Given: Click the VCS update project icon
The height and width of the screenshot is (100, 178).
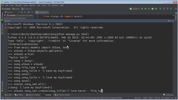Looking at the screenshot, I should 160,9.
